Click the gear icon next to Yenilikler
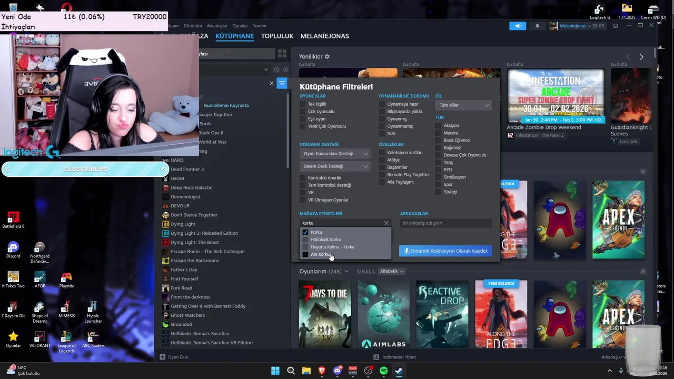The image size is (674, 379). 327,56
